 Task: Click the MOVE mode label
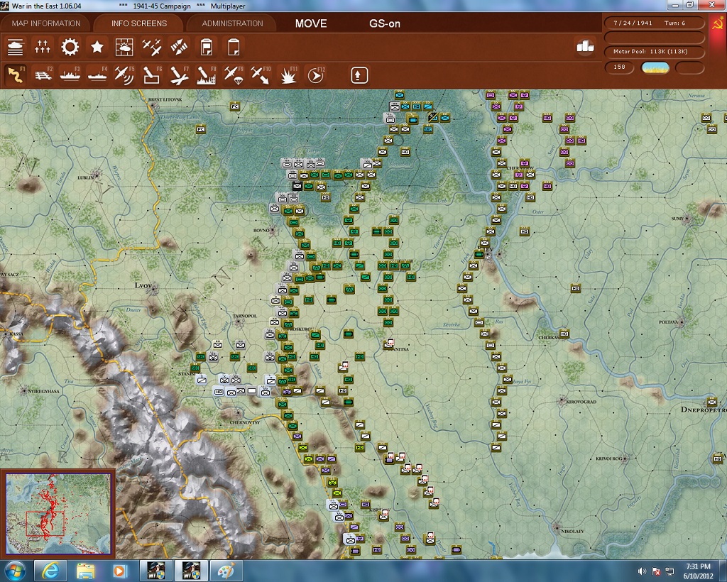311,23
